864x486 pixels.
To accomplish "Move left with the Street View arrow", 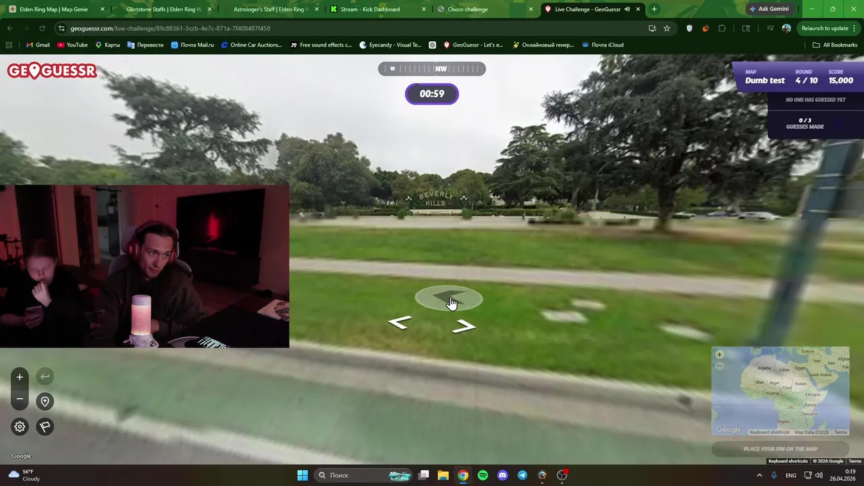I will pos(400,323).
